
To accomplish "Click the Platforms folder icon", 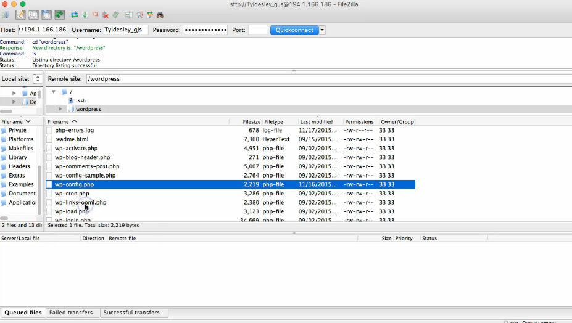I will pyautogui.click(x=4, y=140).
